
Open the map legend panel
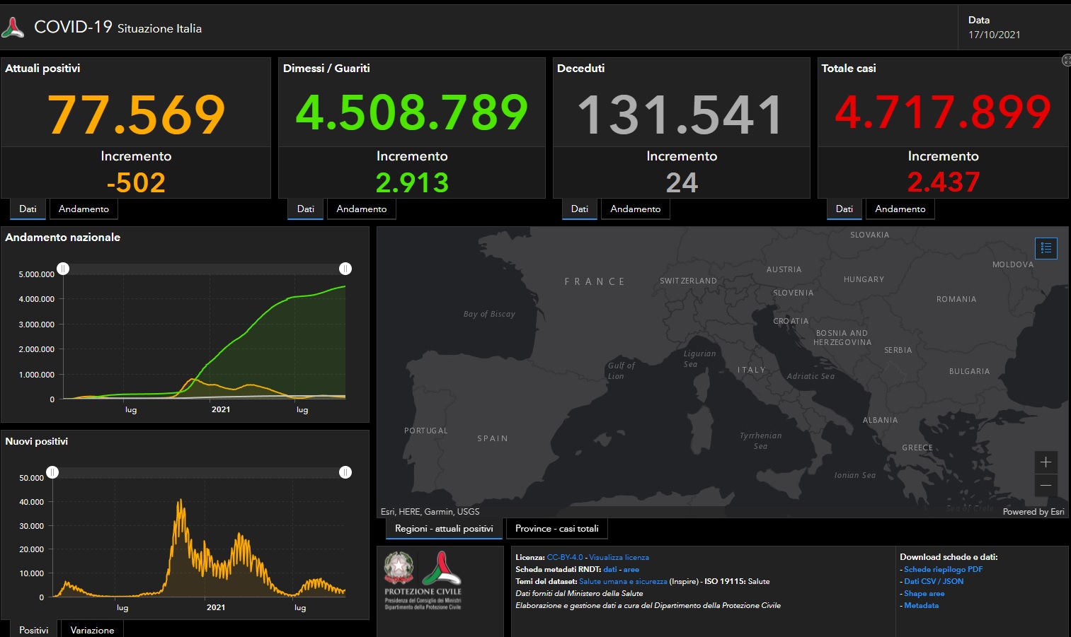point(1046,248)
